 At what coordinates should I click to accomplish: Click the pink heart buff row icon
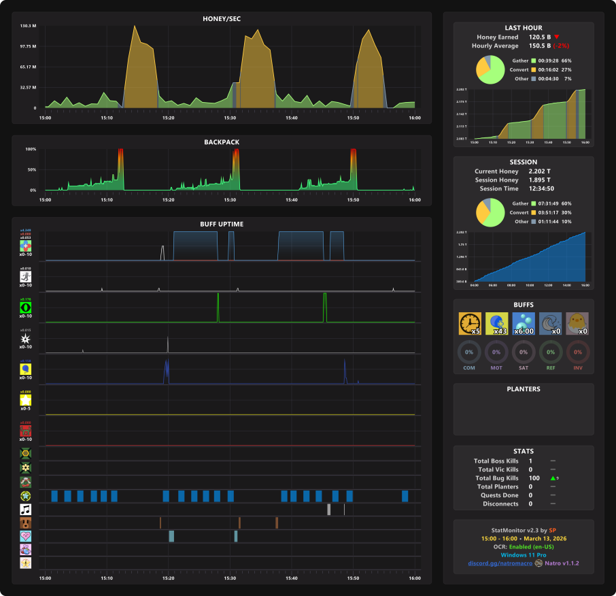pos(26,536)
